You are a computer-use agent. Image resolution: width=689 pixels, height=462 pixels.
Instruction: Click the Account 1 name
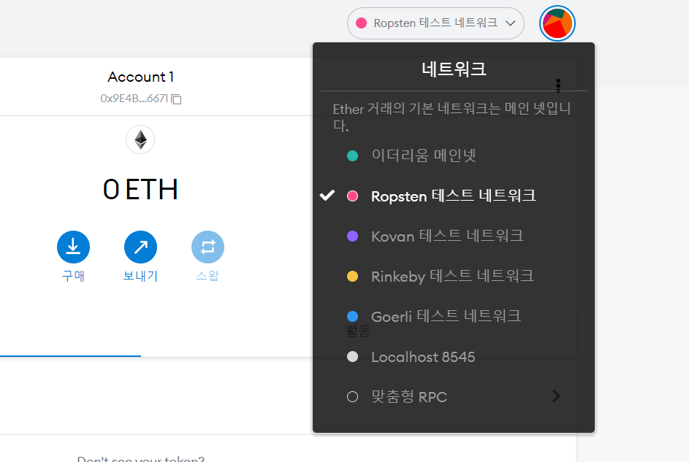140,77
